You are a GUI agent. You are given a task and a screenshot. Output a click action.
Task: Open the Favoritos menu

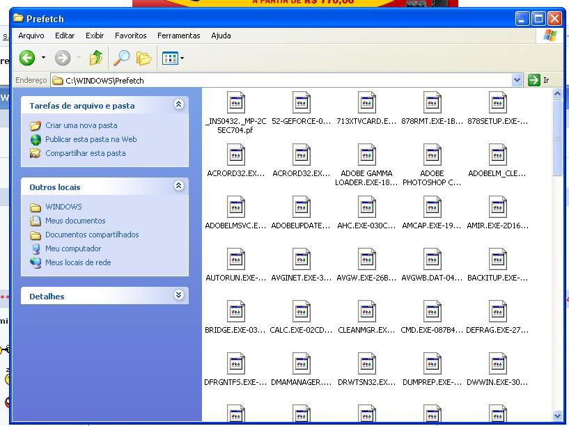131,35
